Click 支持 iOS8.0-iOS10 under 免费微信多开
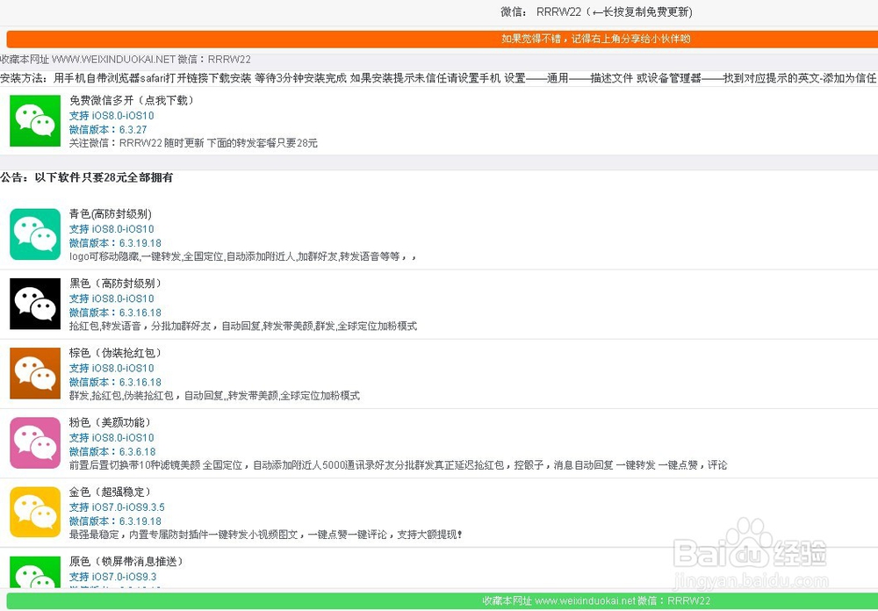The height and width of the screenshot is (611, 878). [112, 116]
